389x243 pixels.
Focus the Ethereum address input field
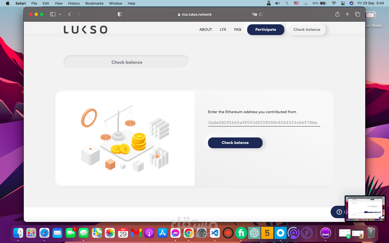pos(264,123)
